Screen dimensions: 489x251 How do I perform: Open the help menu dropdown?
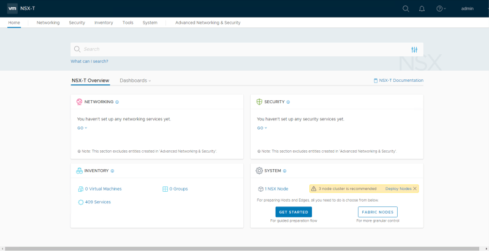(x=441, y=9)
